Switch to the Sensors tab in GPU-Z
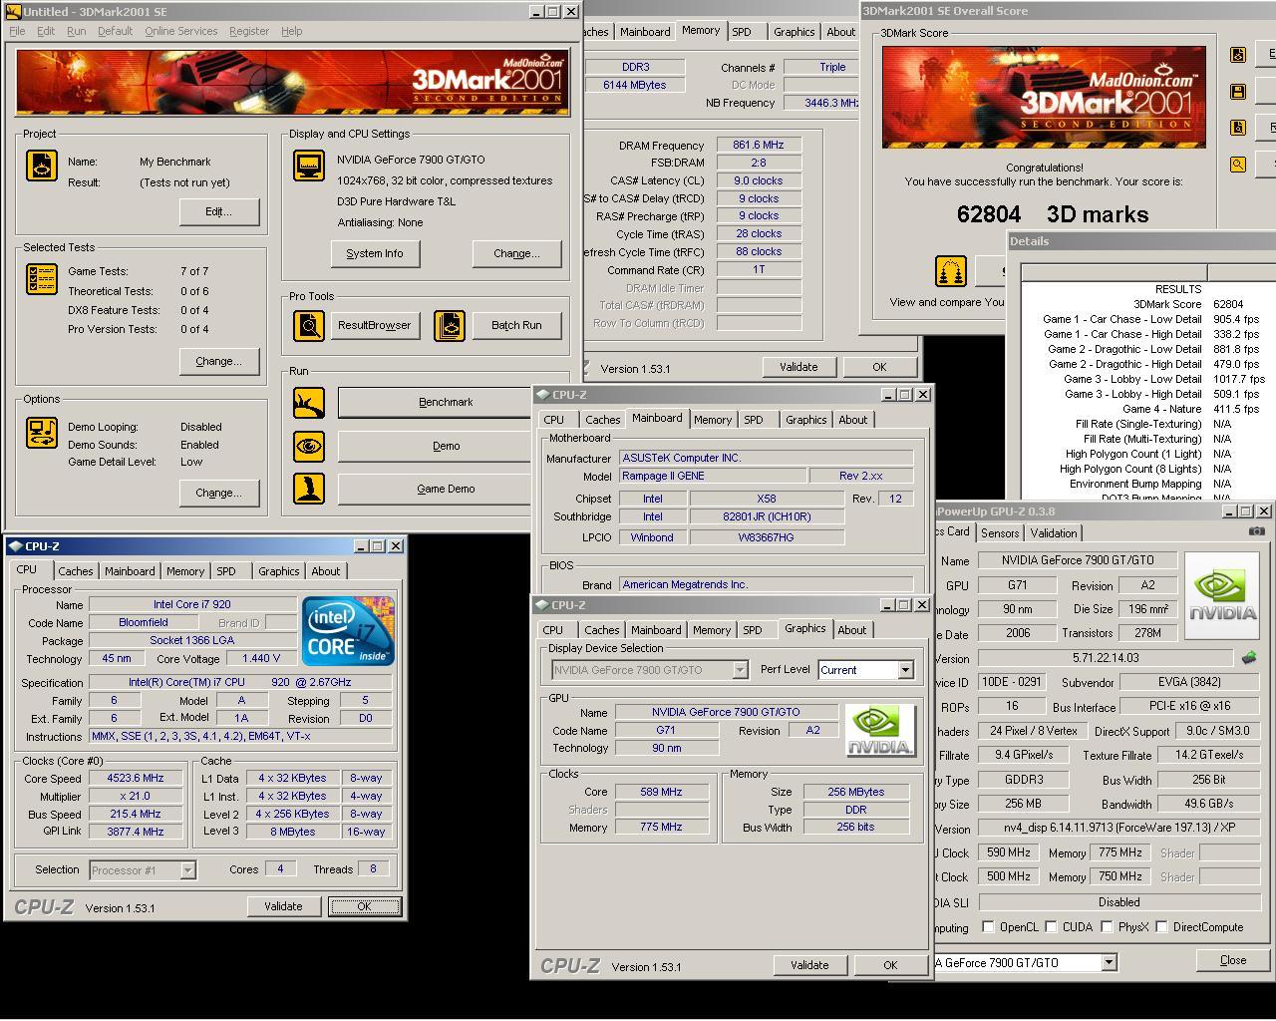This screenshot has width=1276, height=1021. coord(1000,533)
